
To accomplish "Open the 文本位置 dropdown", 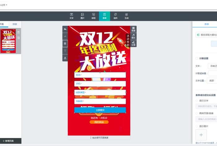I will [x=212, y=80].
